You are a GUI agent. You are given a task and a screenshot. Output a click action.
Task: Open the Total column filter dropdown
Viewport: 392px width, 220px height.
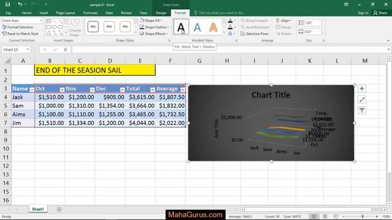click(x=153, y=90)
